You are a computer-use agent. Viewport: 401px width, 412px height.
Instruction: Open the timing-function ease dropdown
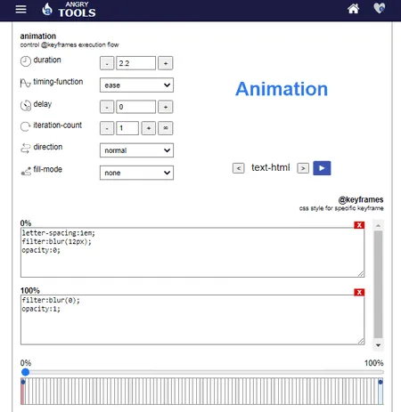136,85
